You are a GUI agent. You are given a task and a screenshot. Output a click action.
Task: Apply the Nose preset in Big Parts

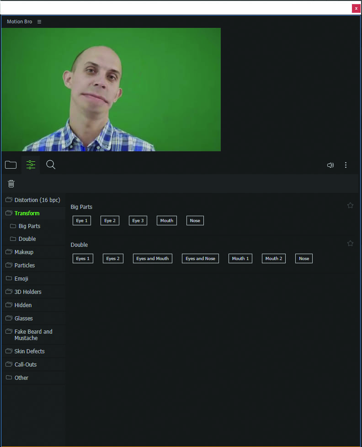tap(195, 221)
